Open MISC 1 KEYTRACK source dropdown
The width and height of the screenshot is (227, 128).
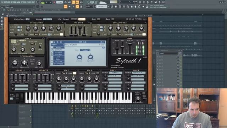point(116,73)
